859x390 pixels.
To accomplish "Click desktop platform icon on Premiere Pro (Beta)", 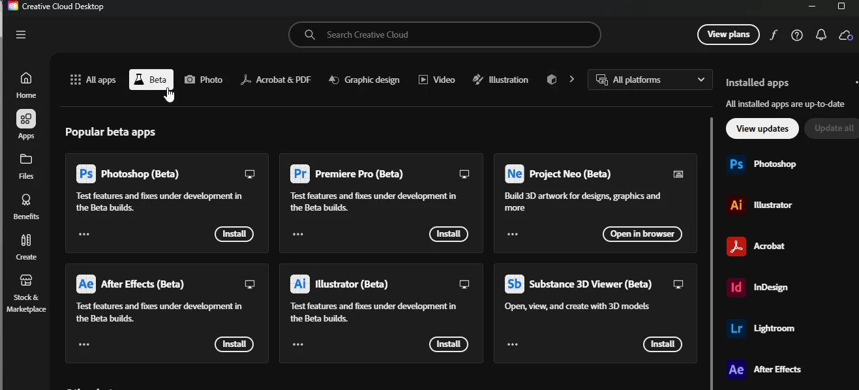I will coord(464,174).
